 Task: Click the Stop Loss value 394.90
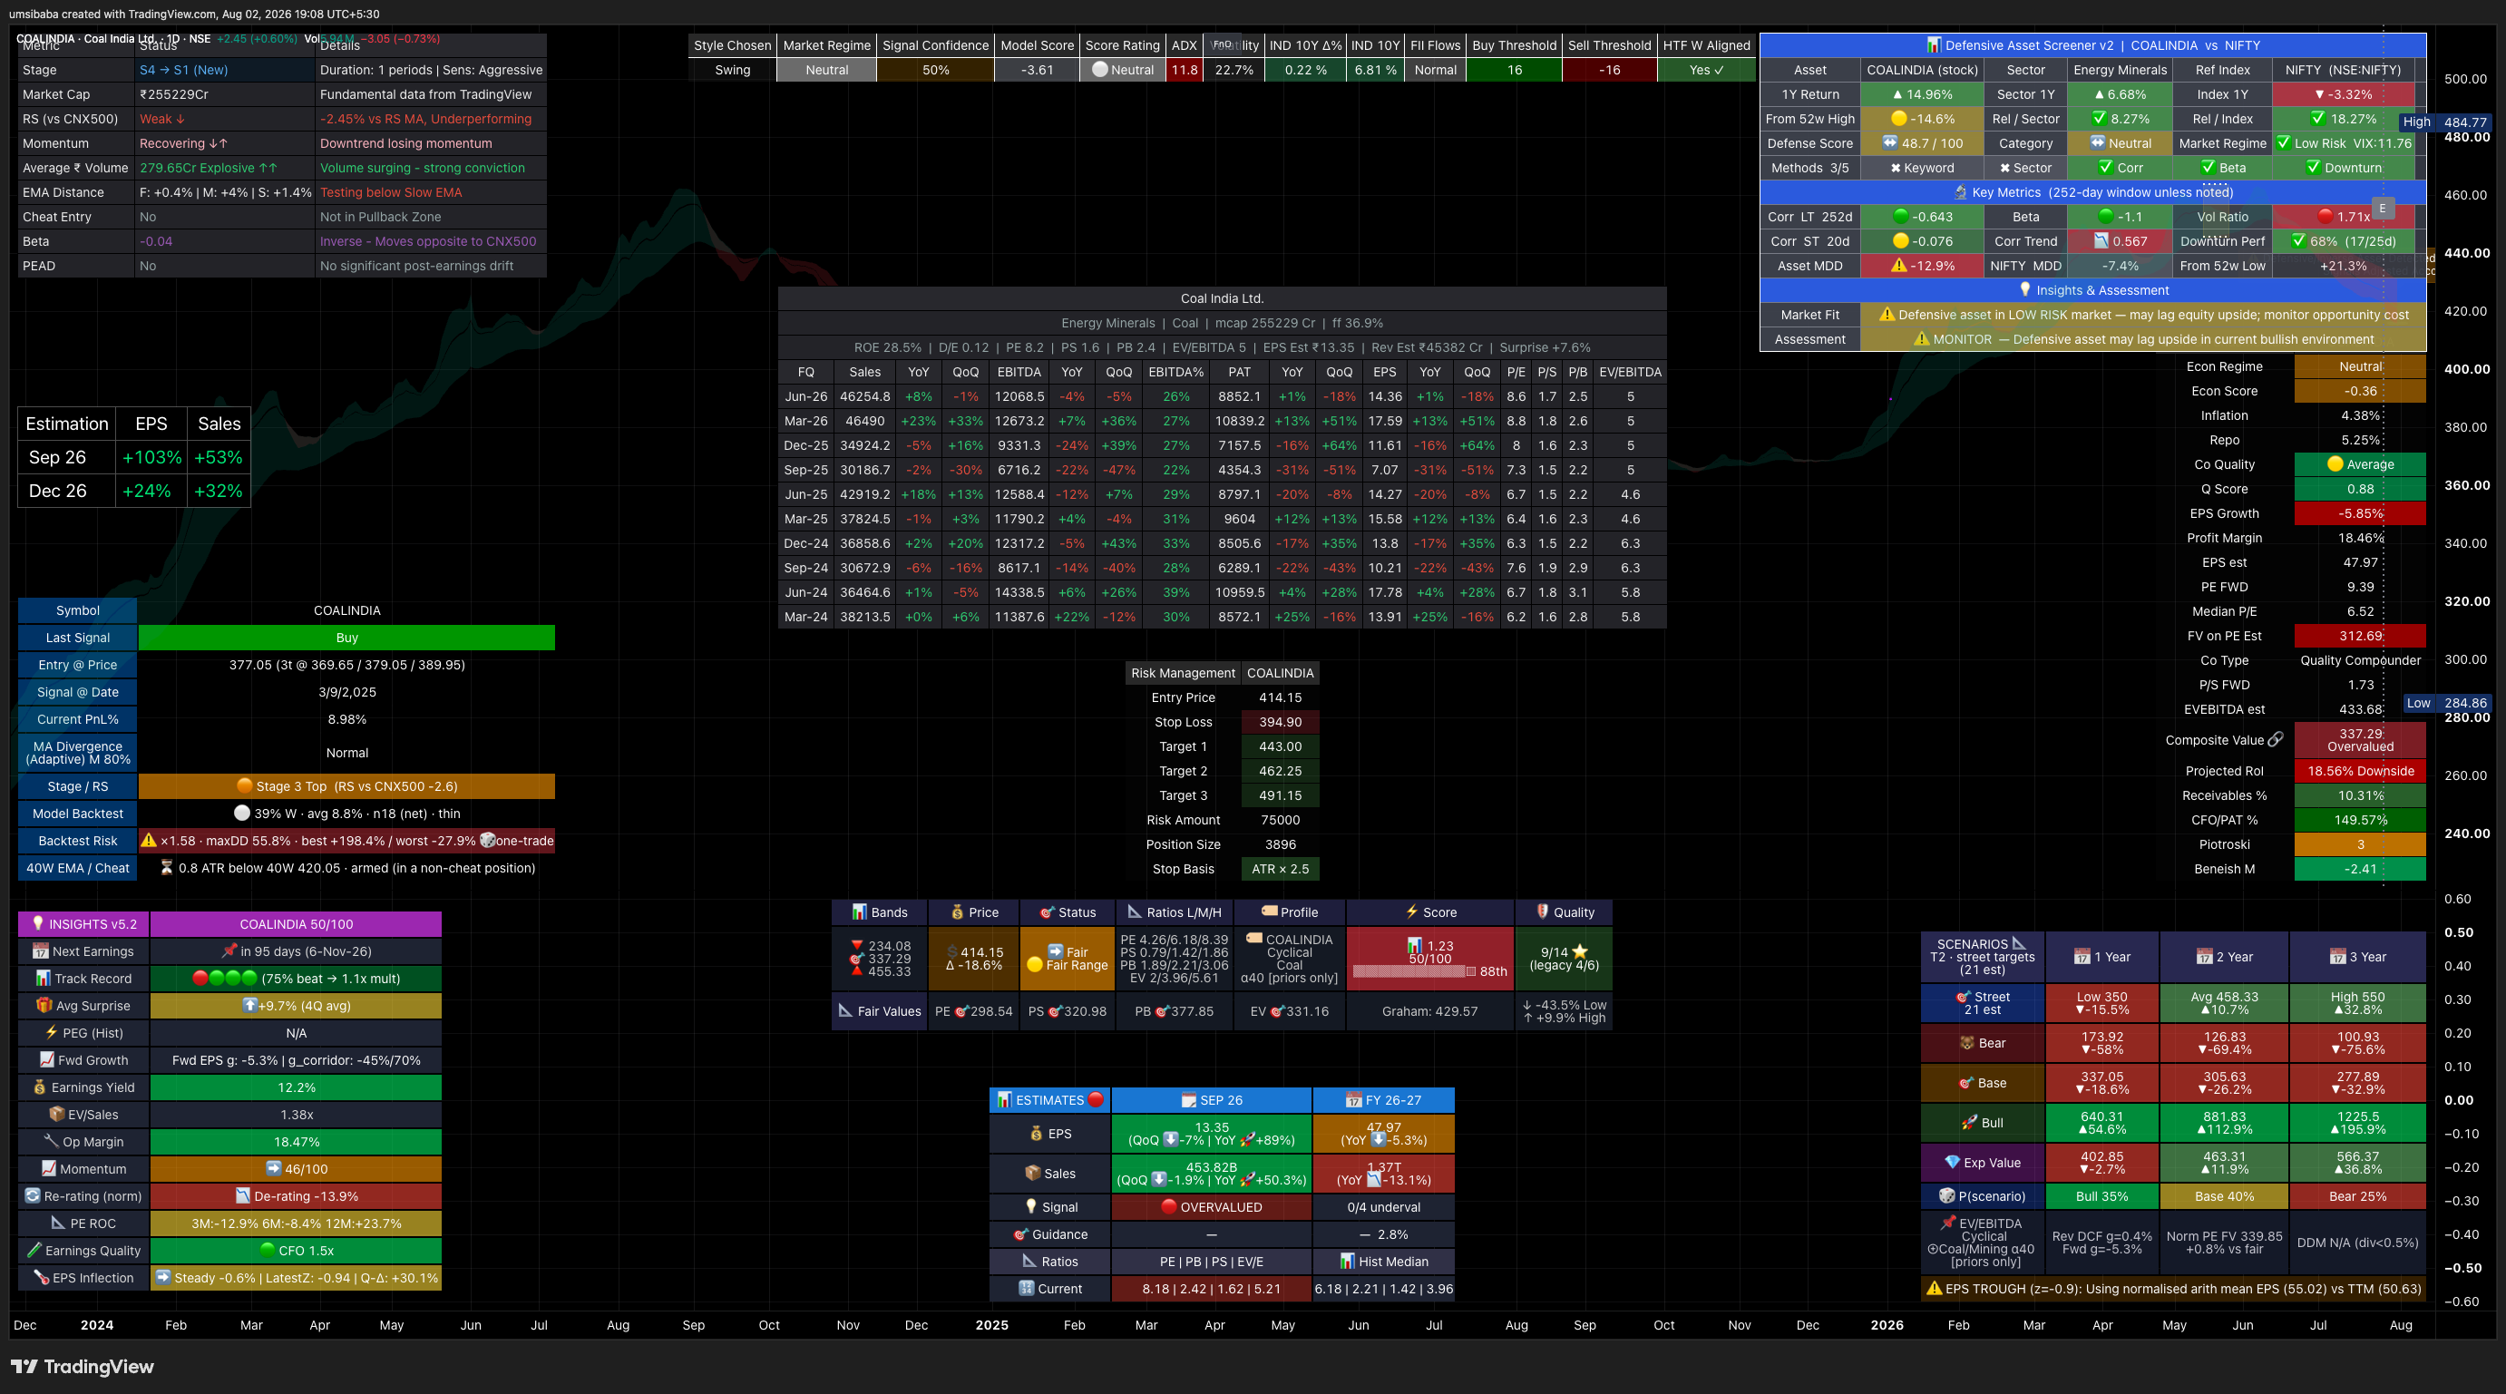[x=1281, y=722]
